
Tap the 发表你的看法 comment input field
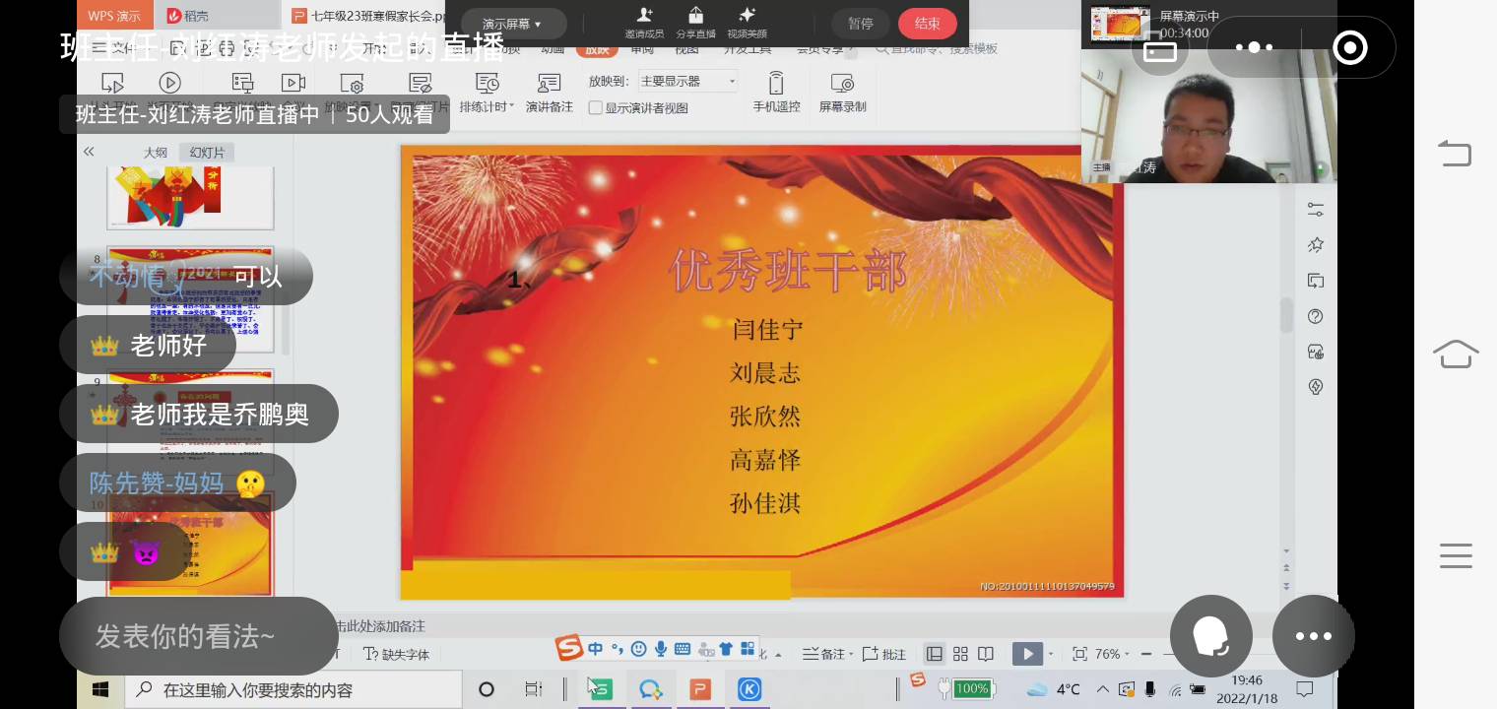tap(199, 636)
